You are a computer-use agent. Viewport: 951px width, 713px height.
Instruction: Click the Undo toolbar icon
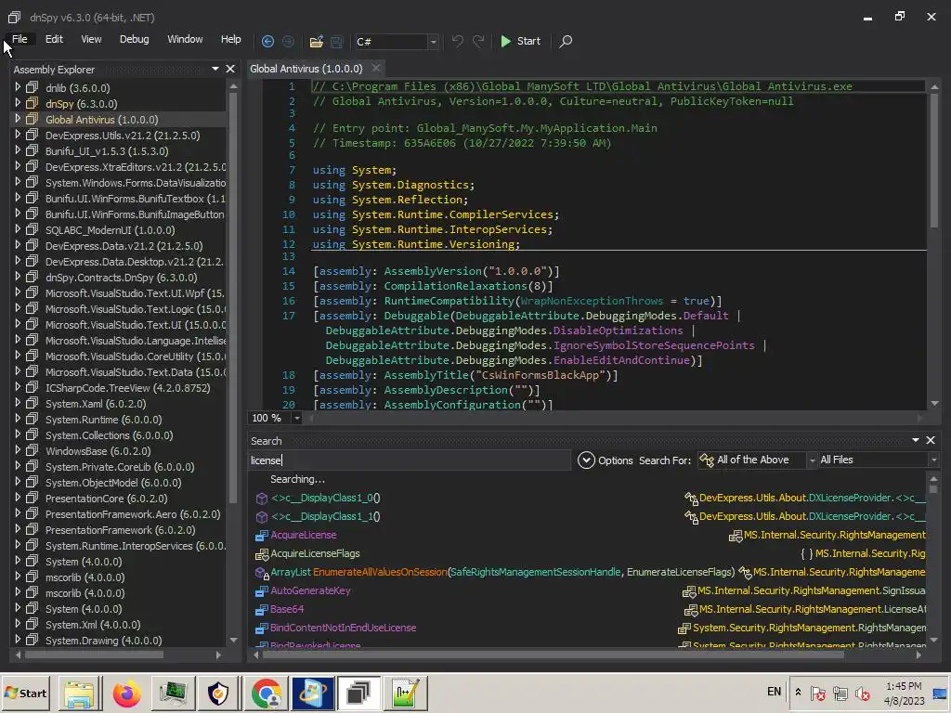[x=457, y=41]
